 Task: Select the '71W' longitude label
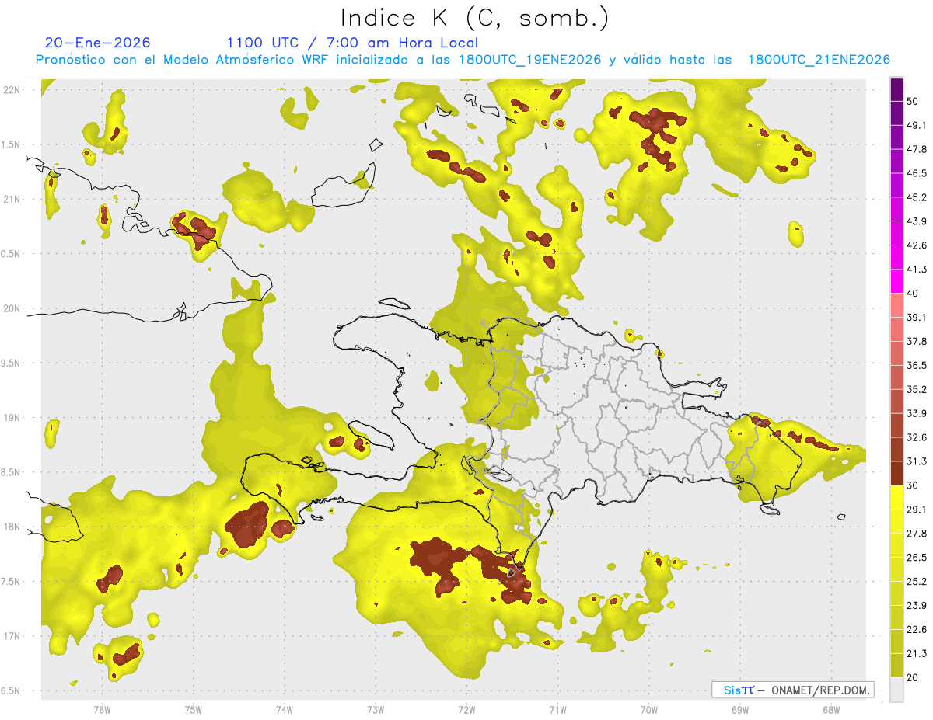click(557, 709)
